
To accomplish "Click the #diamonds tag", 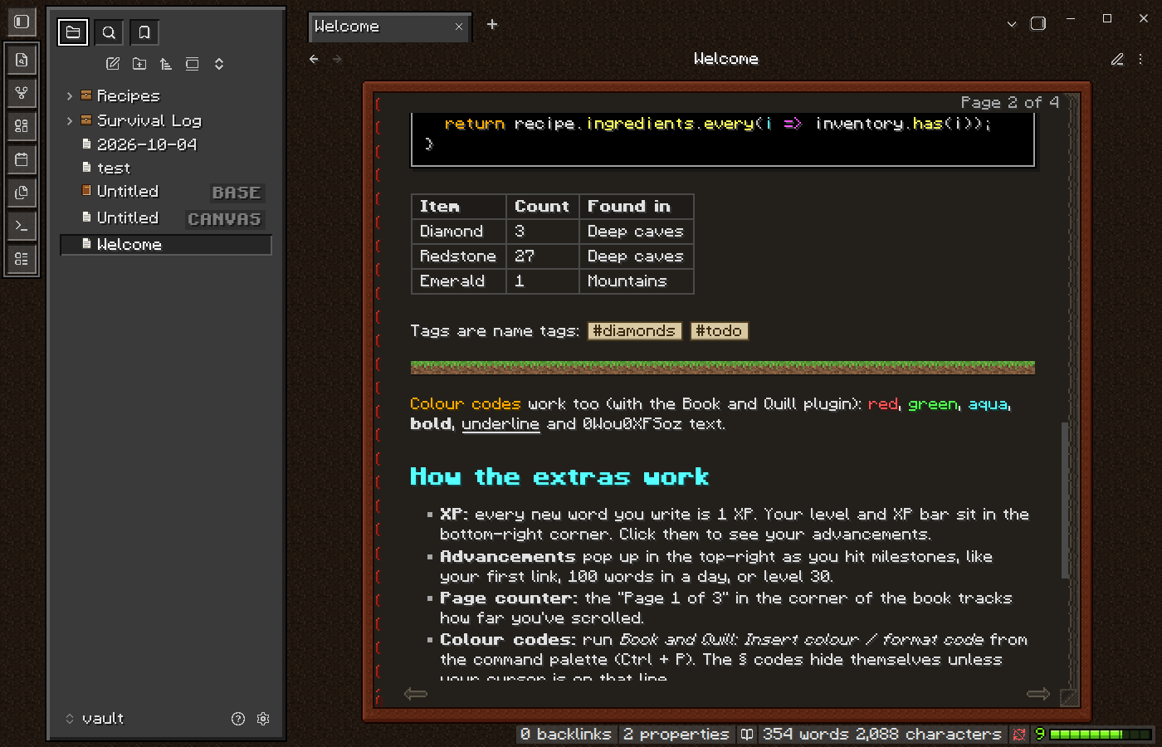I will (x=634, y=331).
